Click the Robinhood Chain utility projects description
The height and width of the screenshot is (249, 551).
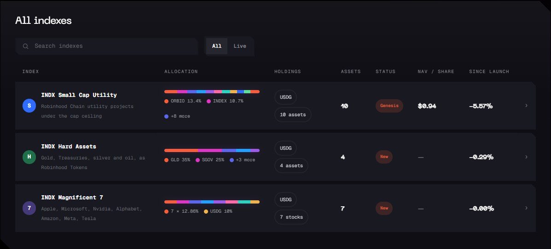coord(87,111)
